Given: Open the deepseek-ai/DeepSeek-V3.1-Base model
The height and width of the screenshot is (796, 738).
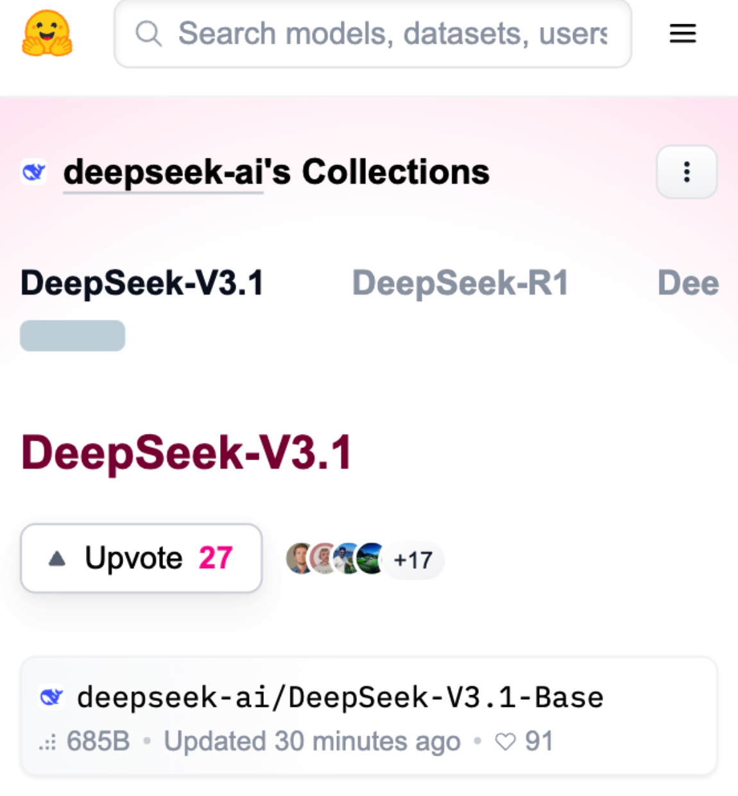Looking at the screenshot, I should click(x=340, y=698).
